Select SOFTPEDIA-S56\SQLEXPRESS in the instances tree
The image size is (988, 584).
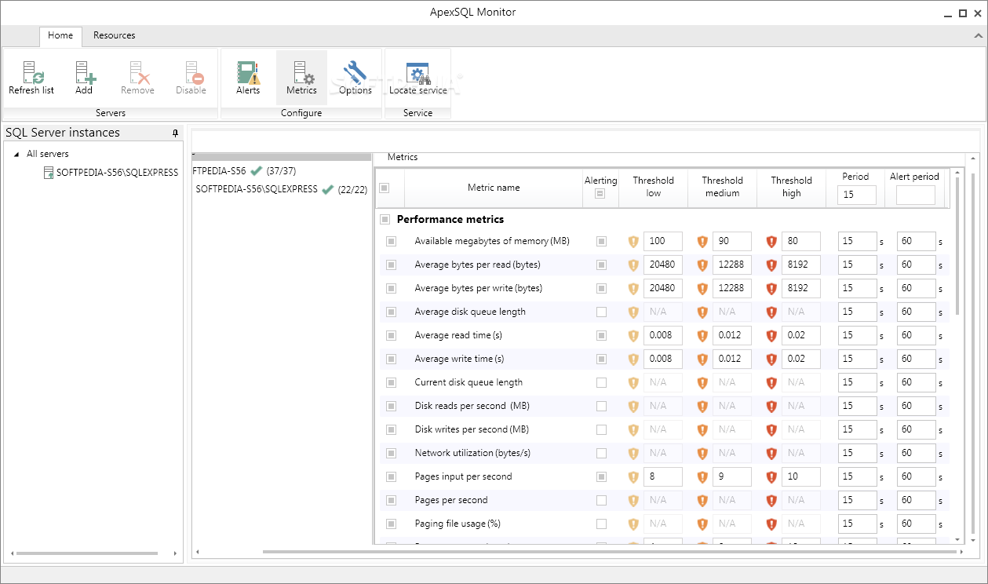[x=117, y=172]
